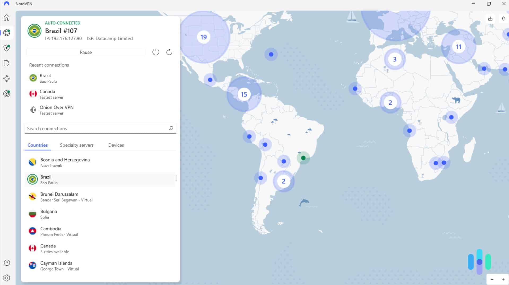Click the Bosnia and Herzegovina flag icon
Viewport: 509px width, 285px height.
[x=32, y=162]
